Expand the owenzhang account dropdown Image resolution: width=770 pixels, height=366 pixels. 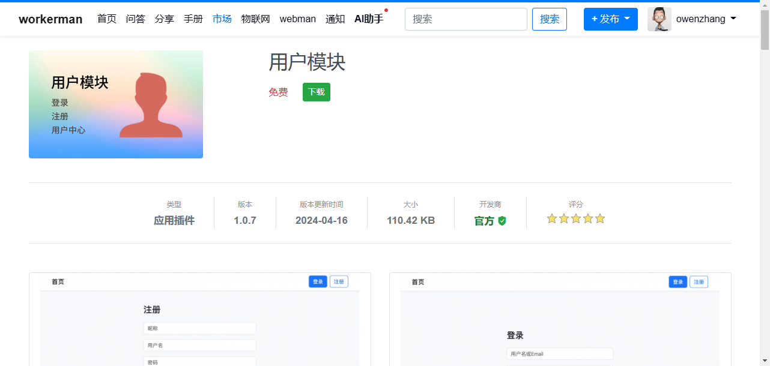pos(706,19)
